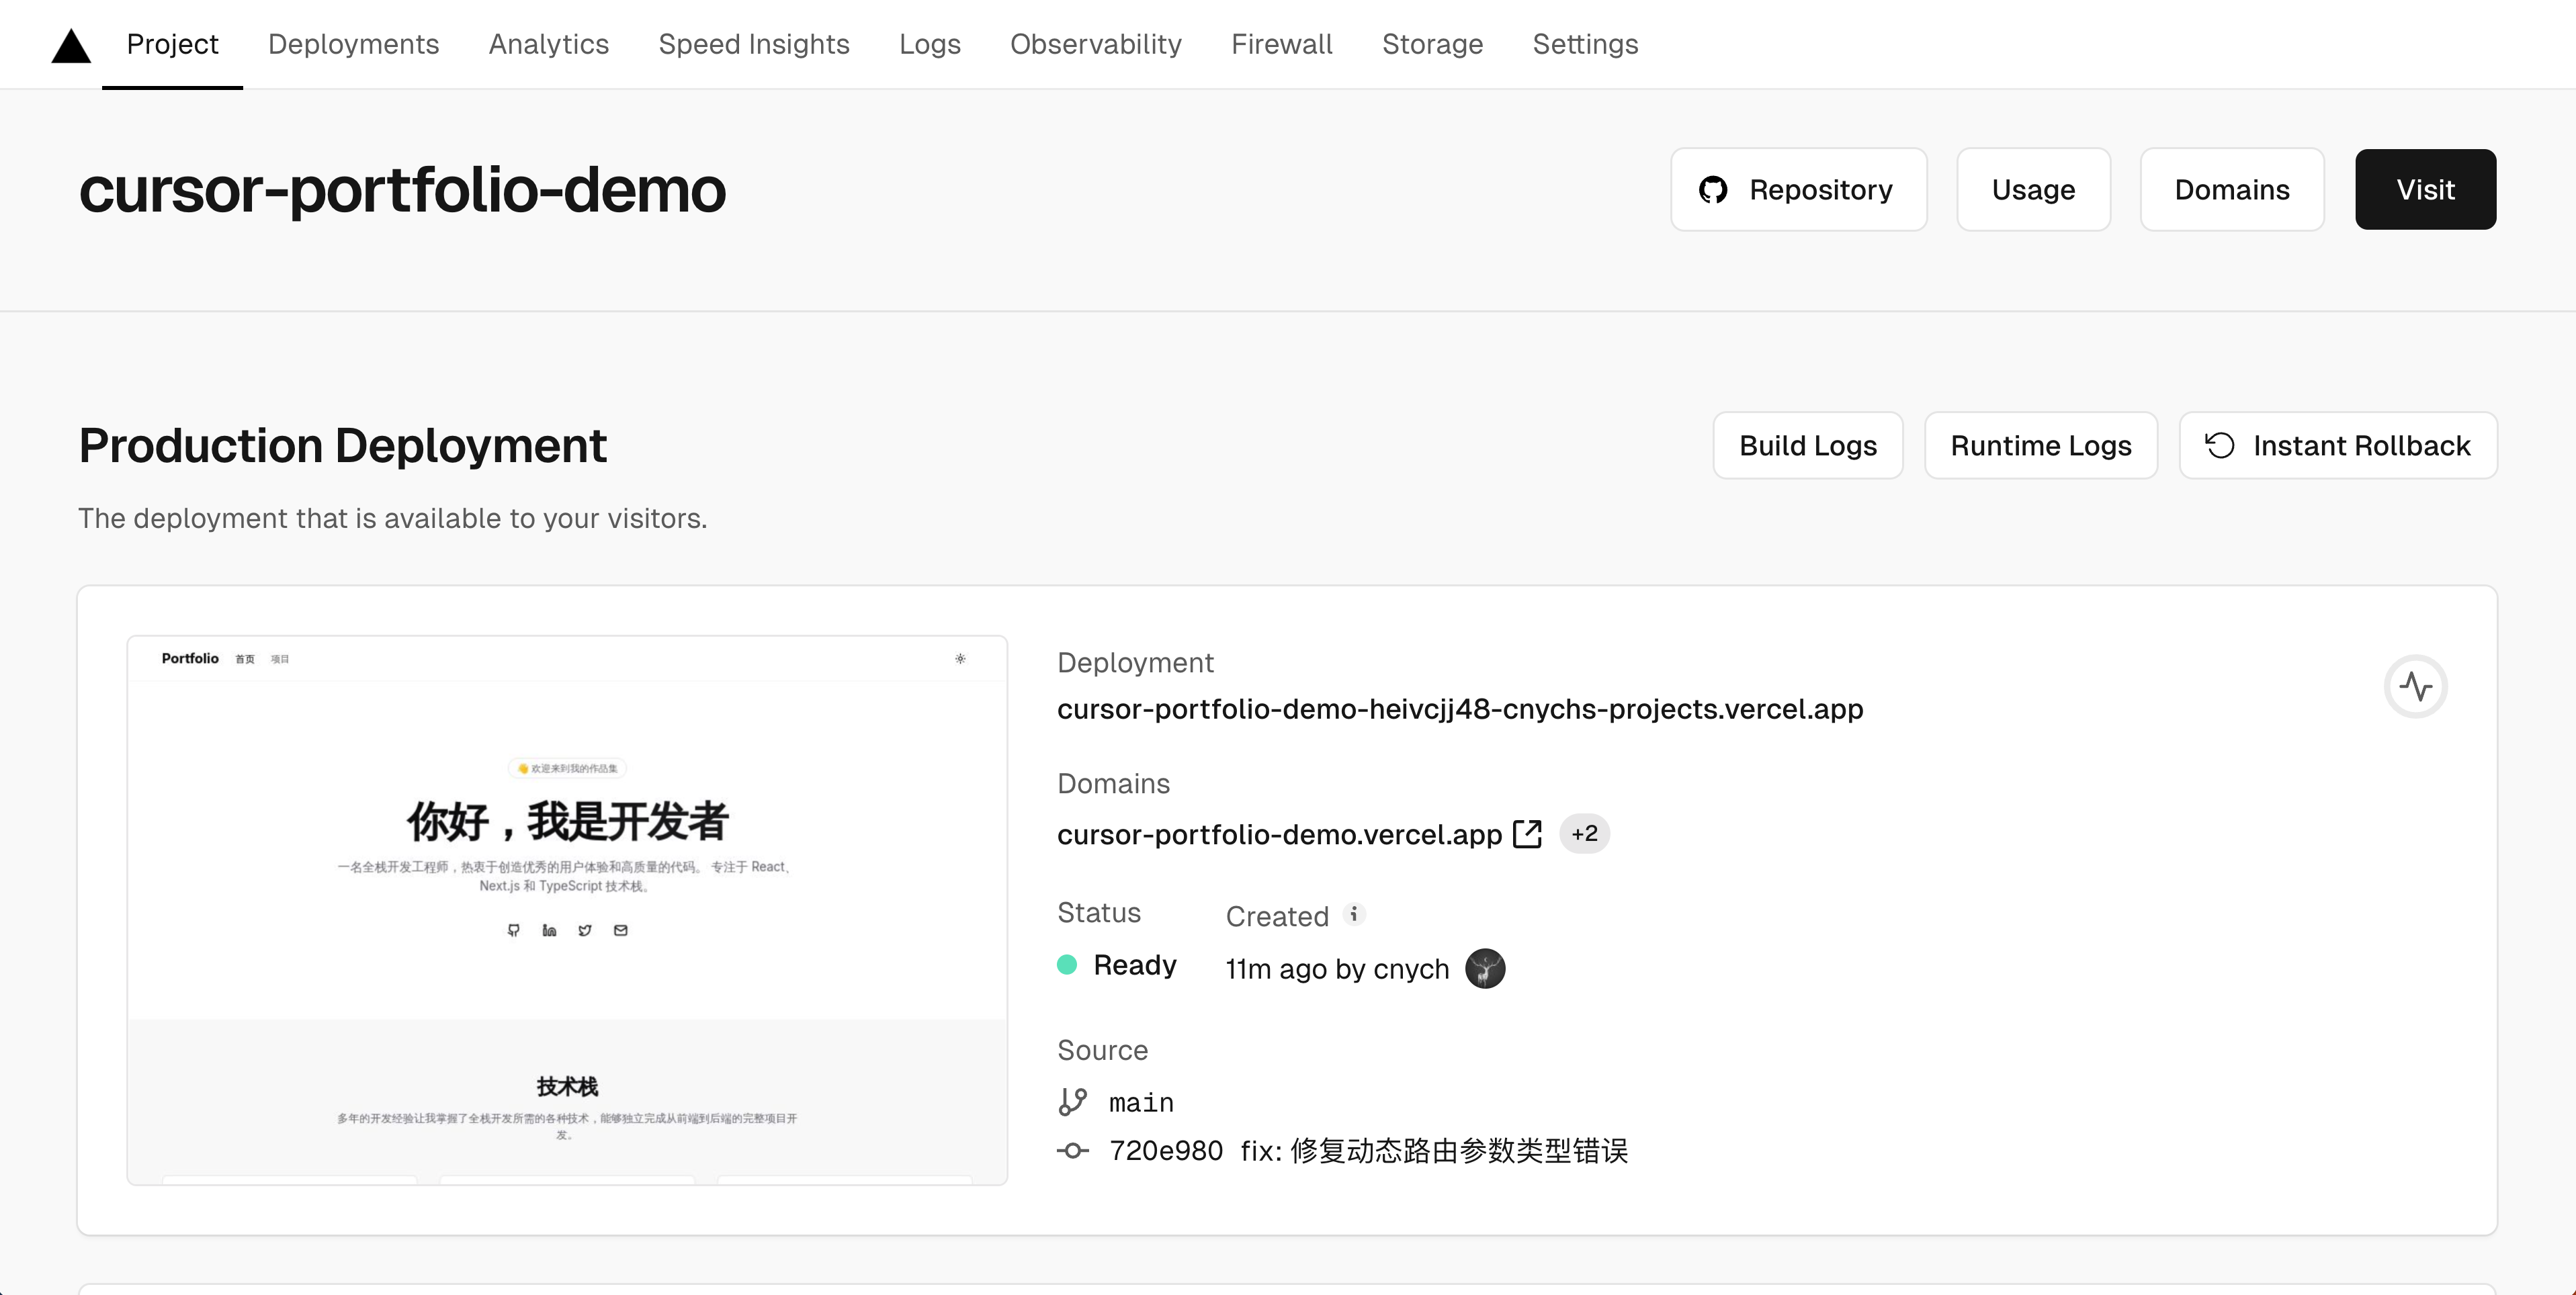This screenshot has height=1295, width=2576.
Task: Click the git branch icon
Action: [x=1073, y=1102]
